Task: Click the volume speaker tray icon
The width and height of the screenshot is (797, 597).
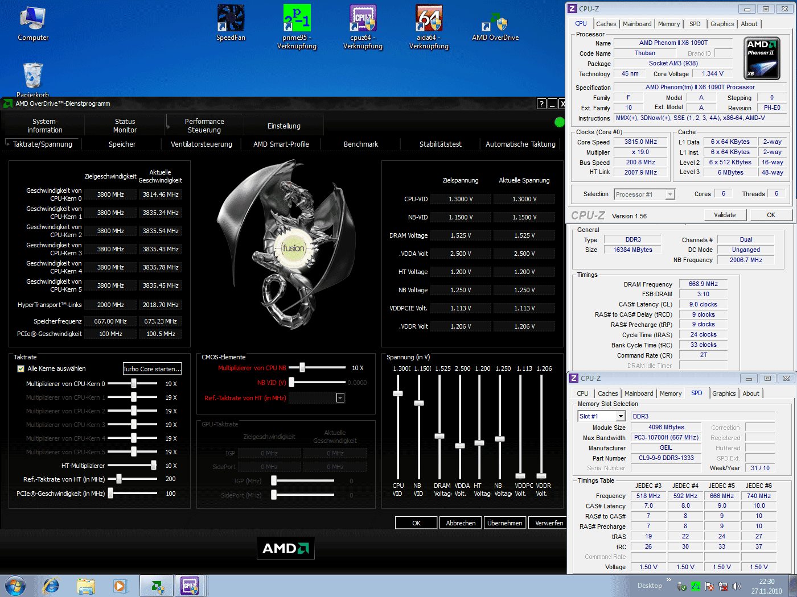Action: pyautogui.click(x=737, y=586)
